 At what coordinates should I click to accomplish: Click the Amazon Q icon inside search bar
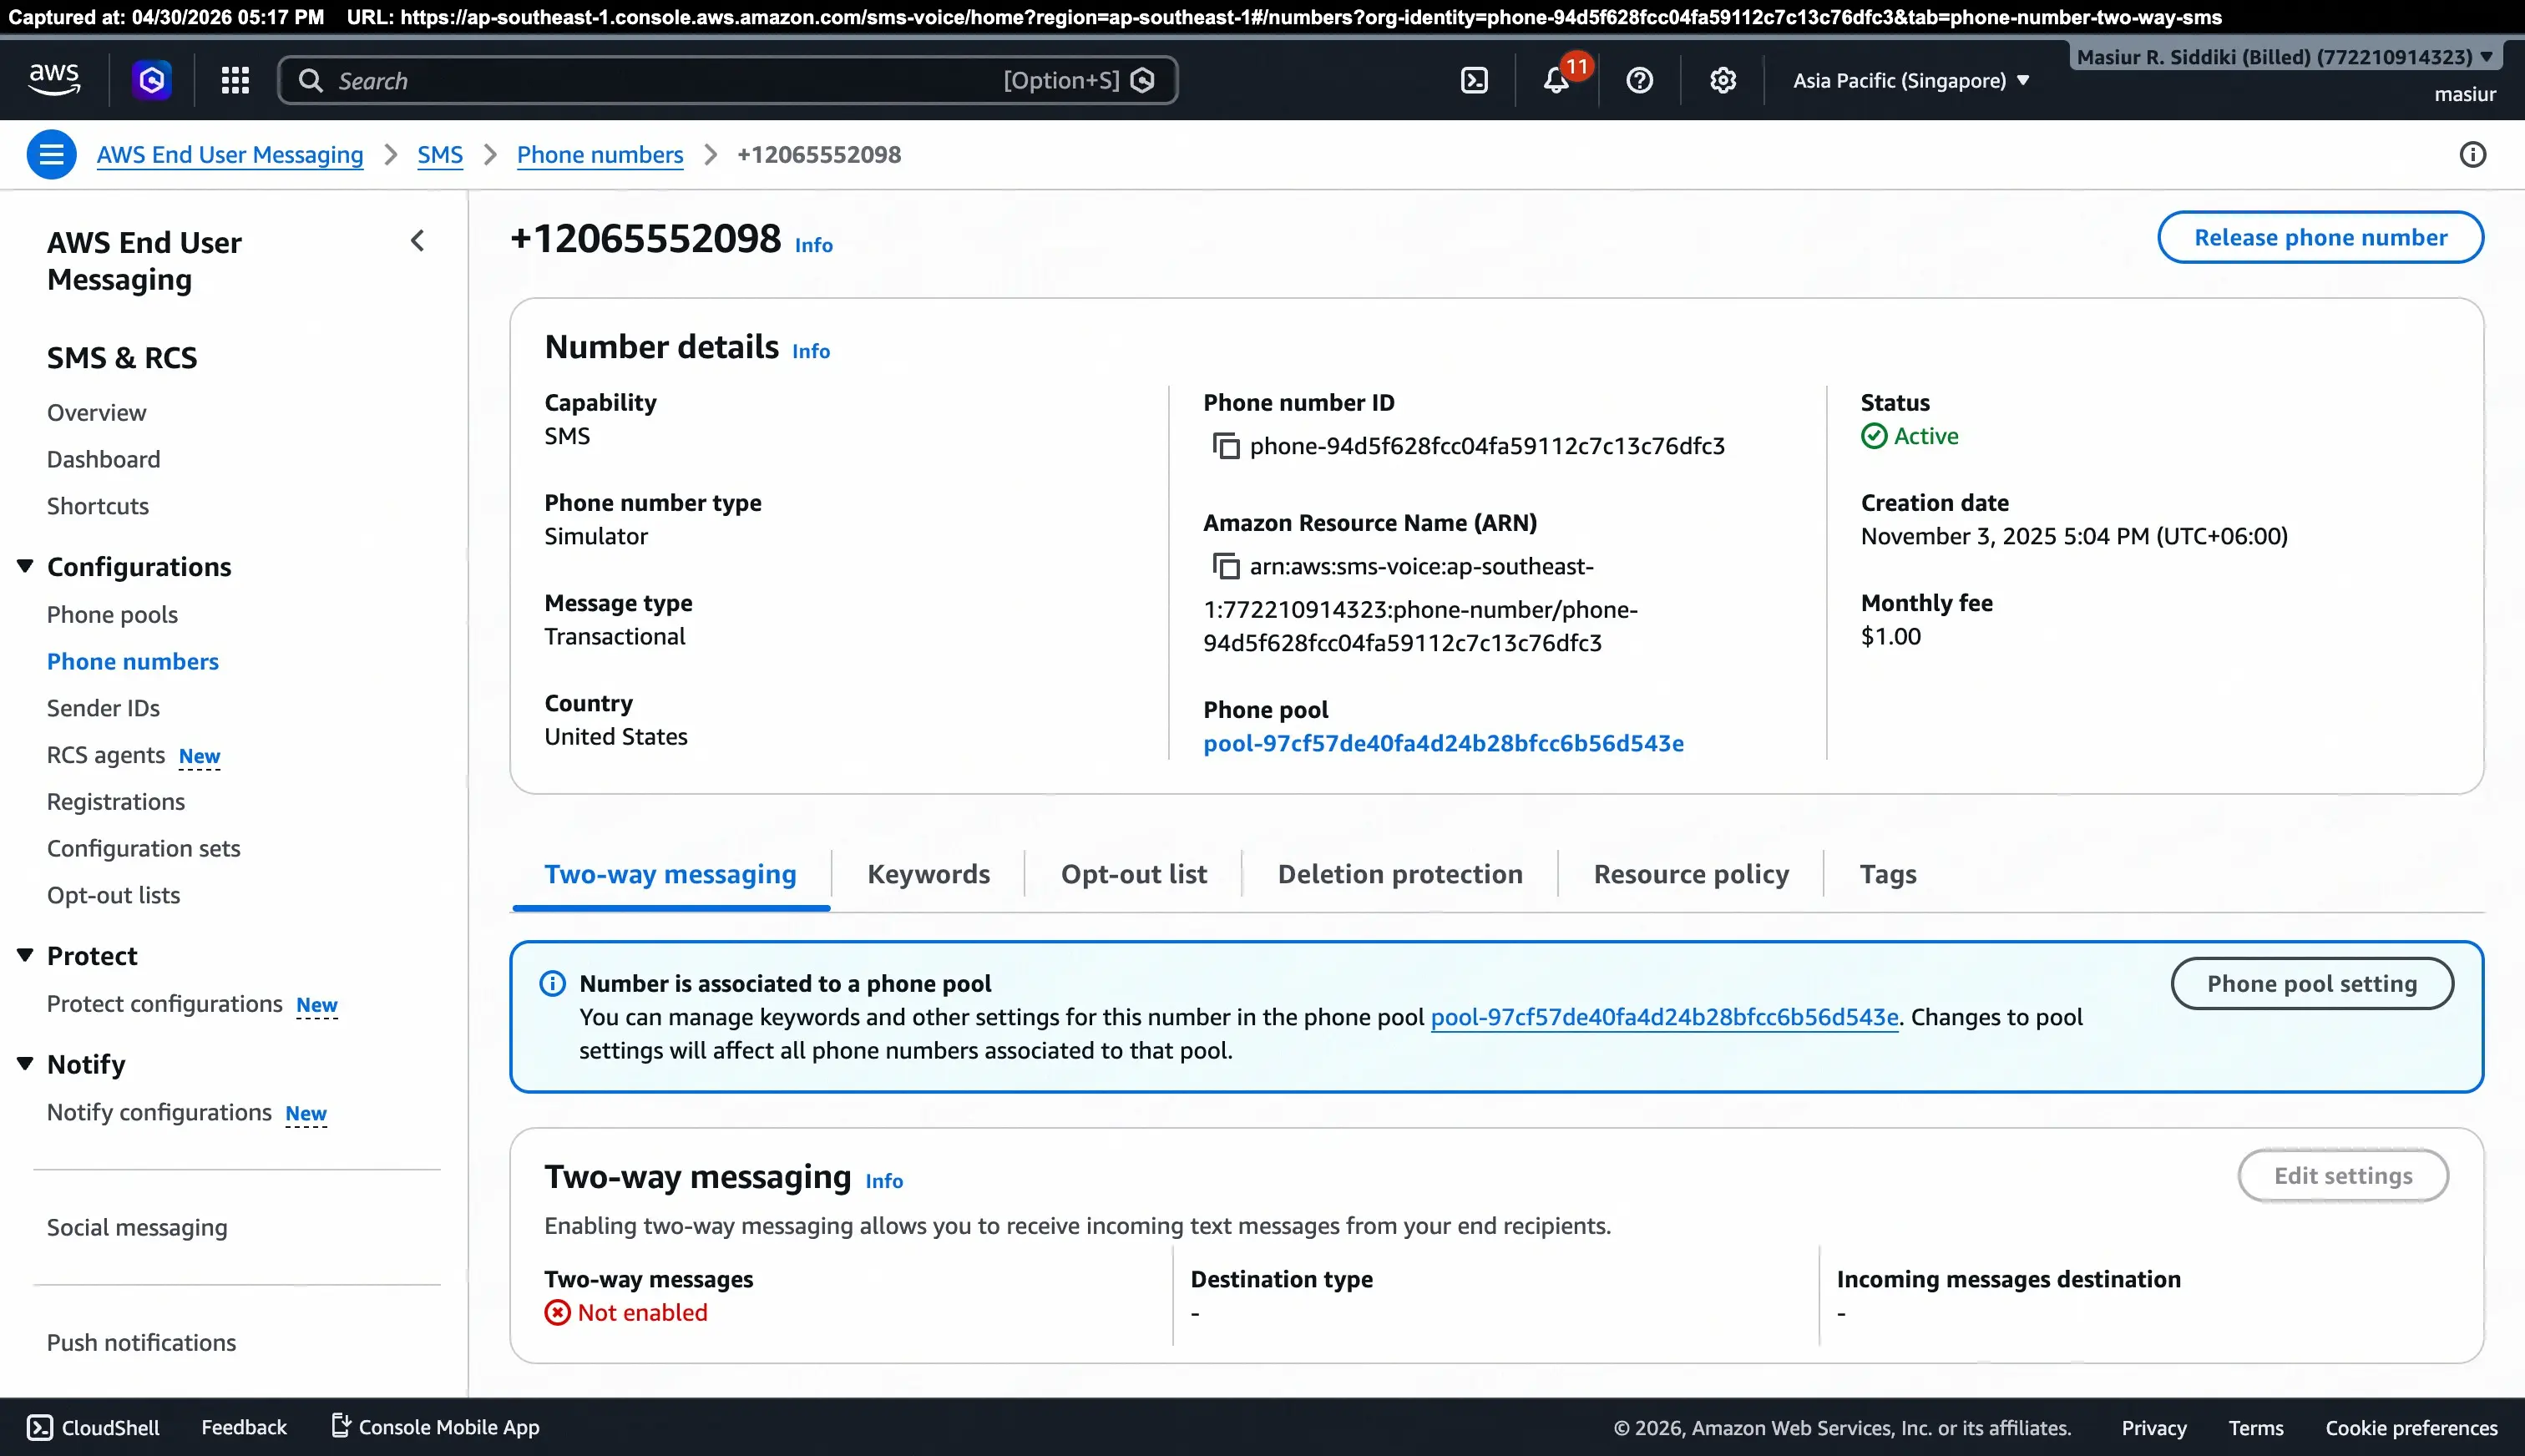point(1142,81)
